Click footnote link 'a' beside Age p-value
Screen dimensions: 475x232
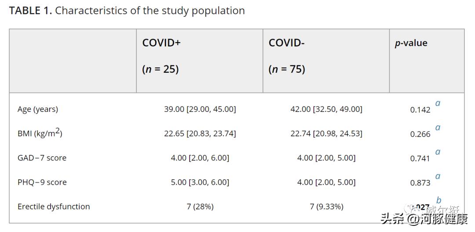click(x=438, y=104)
